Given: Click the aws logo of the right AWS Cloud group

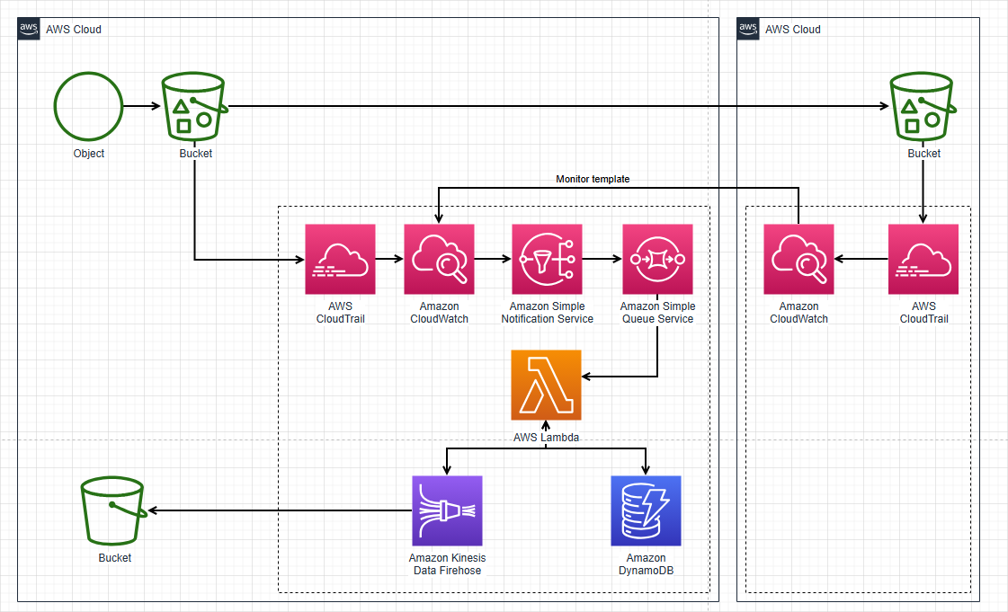Looking at the screenshot, I should [x=748, y=29].
